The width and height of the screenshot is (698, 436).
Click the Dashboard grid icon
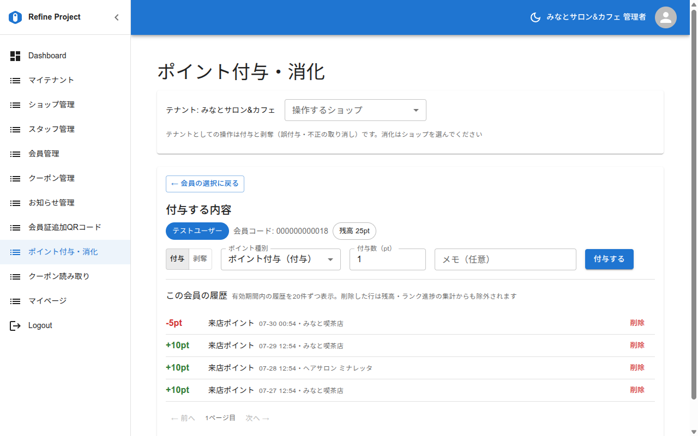tap(15, 56)
